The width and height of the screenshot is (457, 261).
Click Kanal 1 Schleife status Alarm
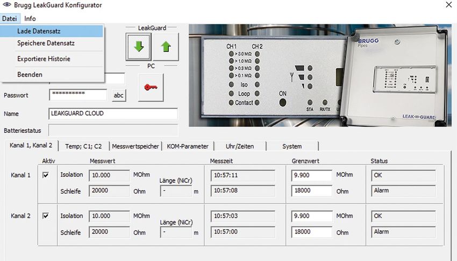(x=403, y=191)
